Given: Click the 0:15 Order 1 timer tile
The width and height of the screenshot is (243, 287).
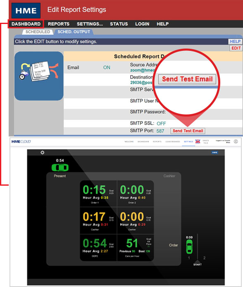Looking at the screenshot, I should [98, 194].
